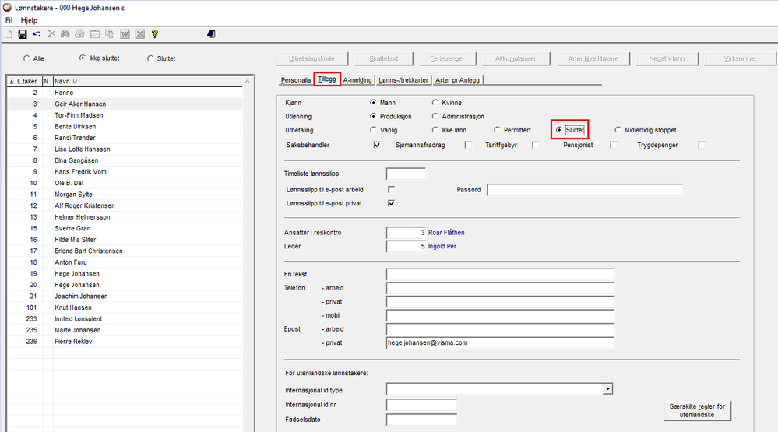
Task: Click the yellow question mark help icon
Action: pos(155,34)
